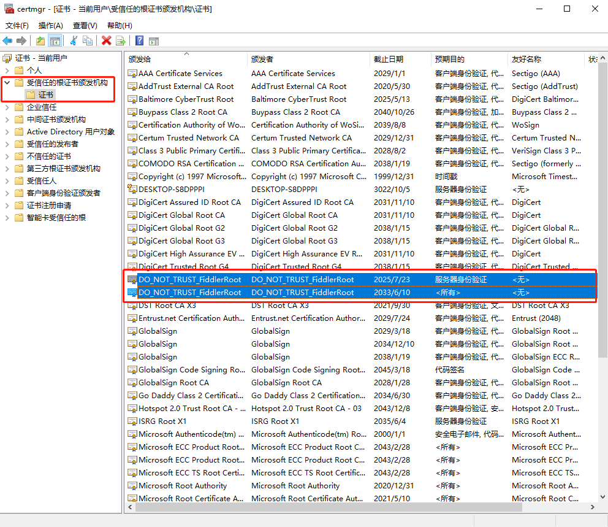Expand the 客户端身份验证颁发者 tree node

(7, 193)
